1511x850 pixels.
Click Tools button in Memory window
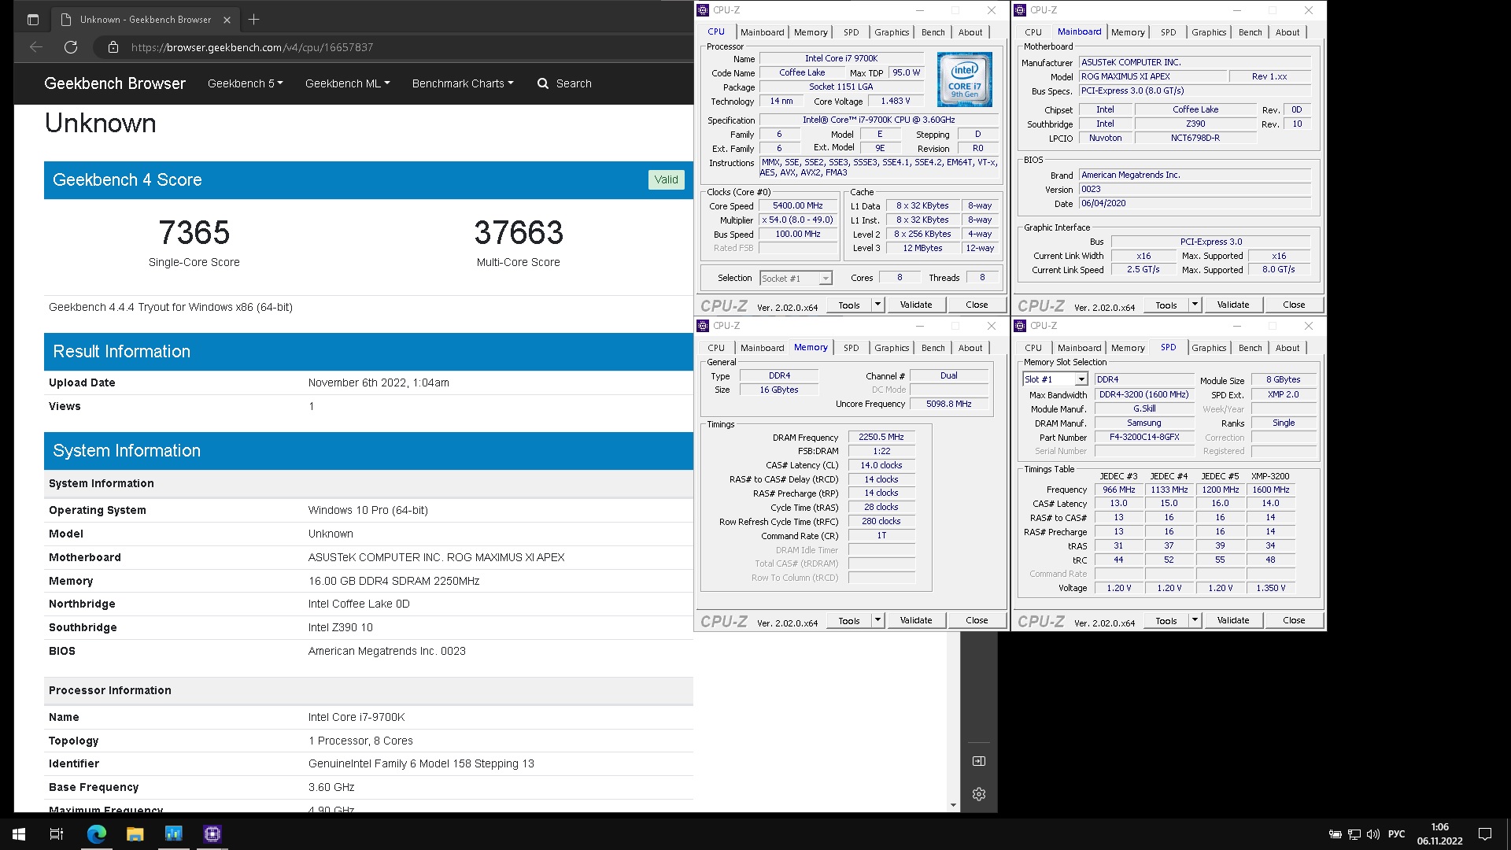pyautogui.click(x=849, y=620)
